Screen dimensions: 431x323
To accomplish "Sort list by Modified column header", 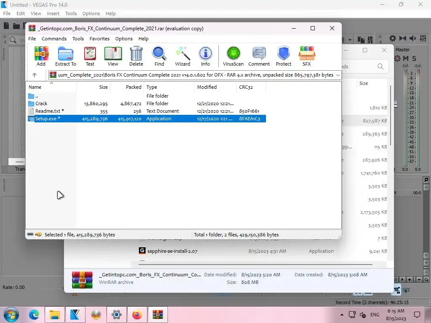I will point(215,87).
